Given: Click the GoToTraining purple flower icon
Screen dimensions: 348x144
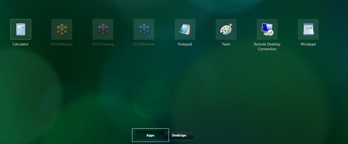Looking at the screenshot, I should click(x=103, y=29).
